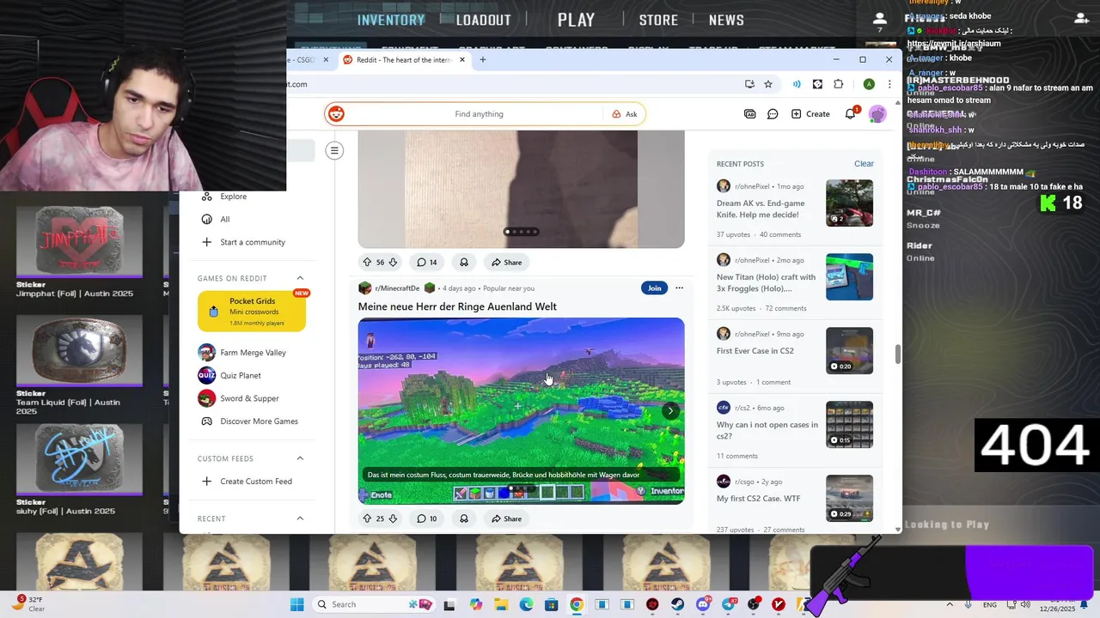Open the Ask AI button in Reddit search
1100x618 pixels.
coord(625,114)
